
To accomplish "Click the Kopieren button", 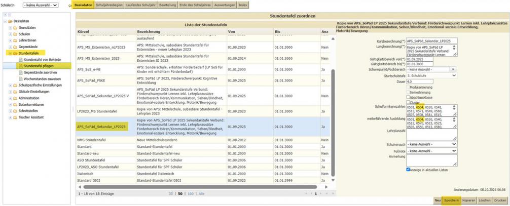I will point(469,200).
